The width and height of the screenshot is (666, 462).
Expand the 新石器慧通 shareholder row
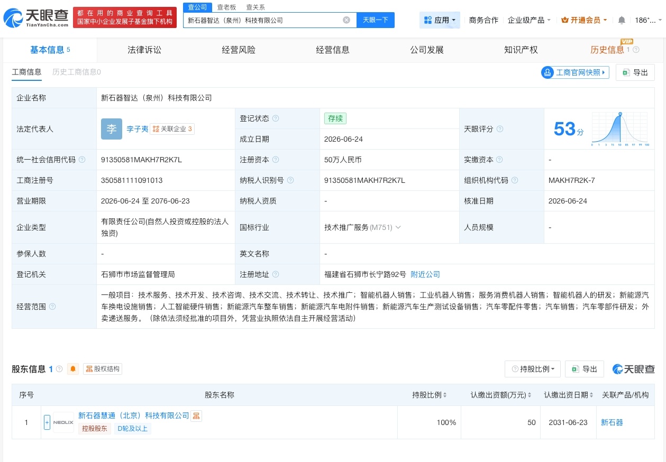pos(47,422)
